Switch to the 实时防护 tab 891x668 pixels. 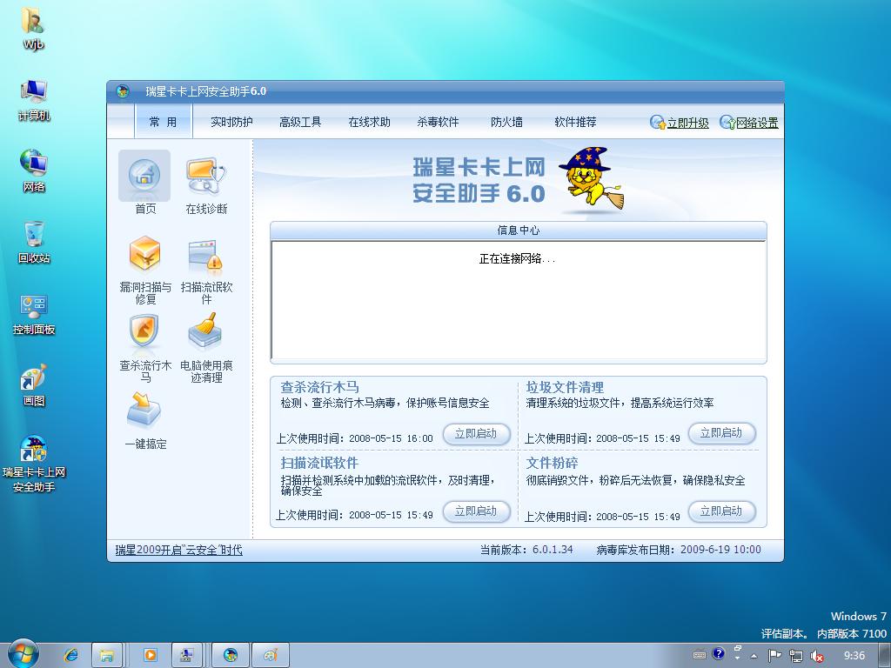231,122
